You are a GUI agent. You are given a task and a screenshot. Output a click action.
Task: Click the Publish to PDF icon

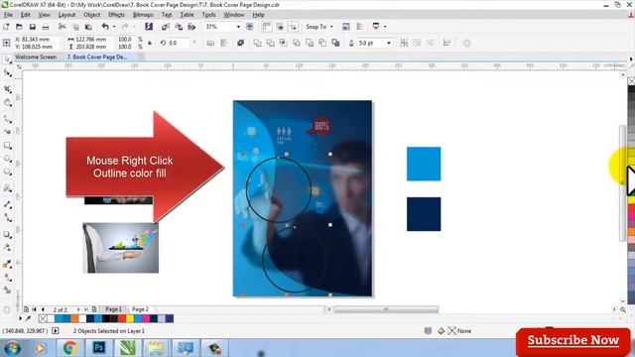(191, 27)
